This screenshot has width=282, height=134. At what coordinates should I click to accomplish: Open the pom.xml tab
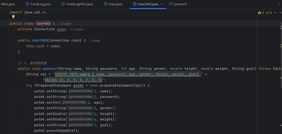(x=178, y=4)
